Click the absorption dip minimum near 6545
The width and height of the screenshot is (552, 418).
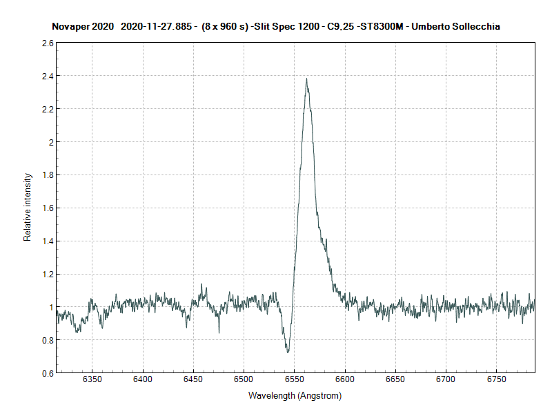coord(288,352)
